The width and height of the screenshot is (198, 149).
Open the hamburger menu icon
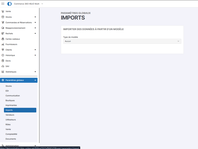coord(3,4)
